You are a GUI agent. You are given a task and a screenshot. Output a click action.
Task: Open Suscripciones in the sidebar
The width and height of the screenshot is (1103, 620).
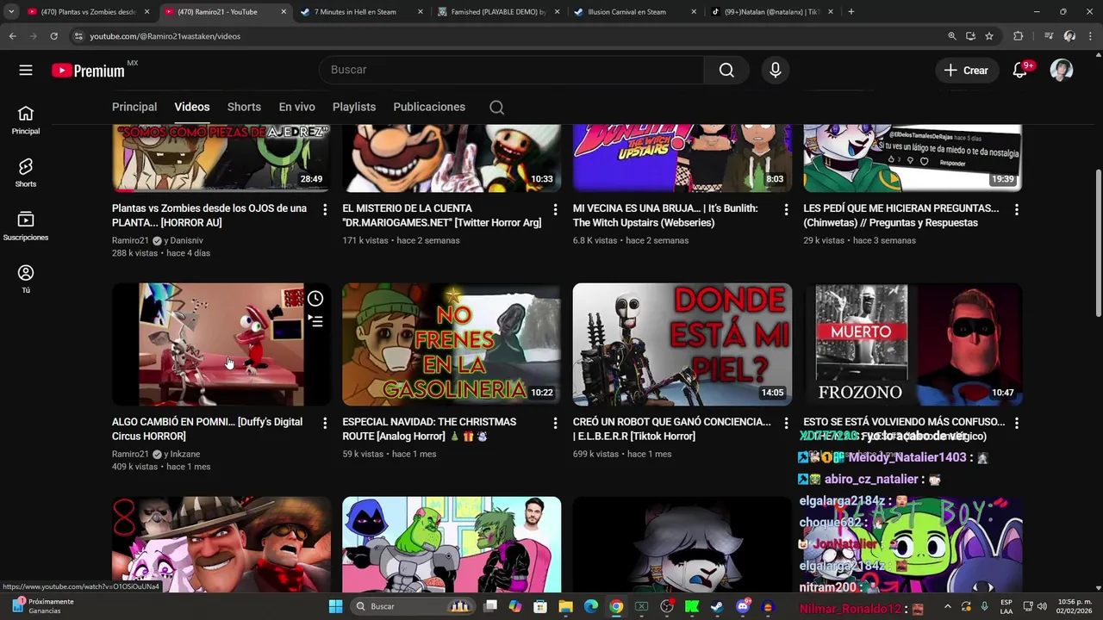tap(26, 226)
